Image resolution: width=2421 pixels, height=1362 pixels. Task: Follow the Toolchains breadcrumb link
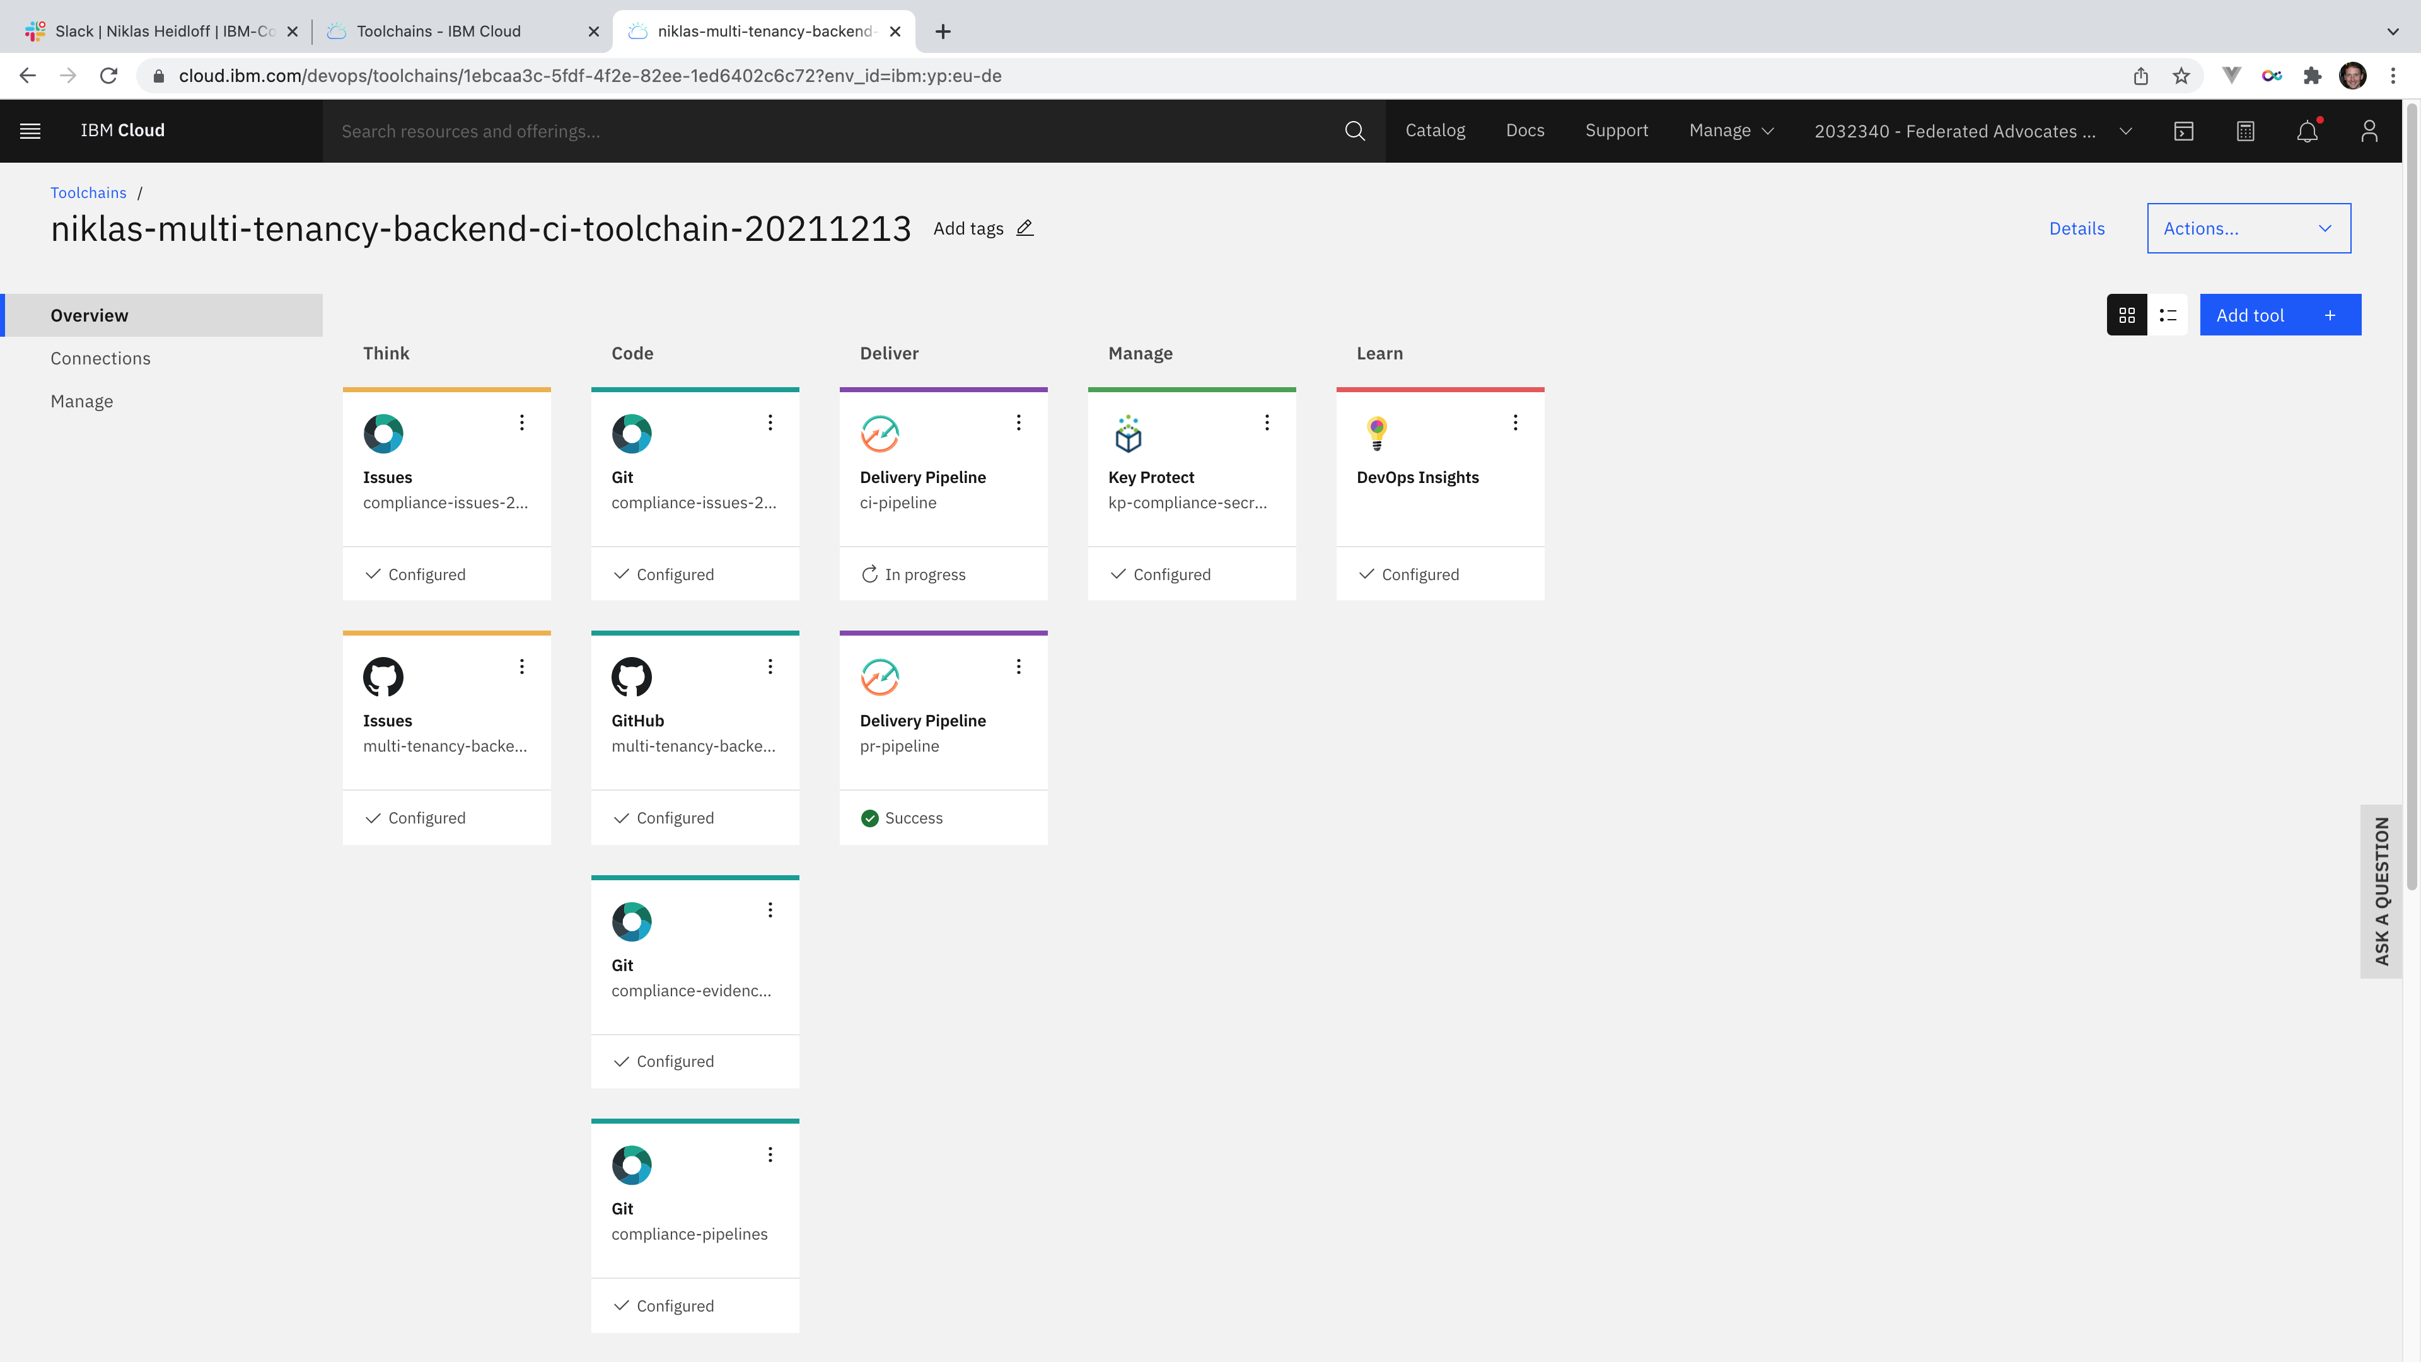pos(88,193)
